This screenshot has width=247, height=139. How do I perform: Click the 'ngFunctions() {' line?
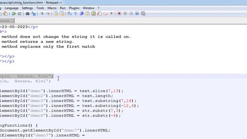19,125
